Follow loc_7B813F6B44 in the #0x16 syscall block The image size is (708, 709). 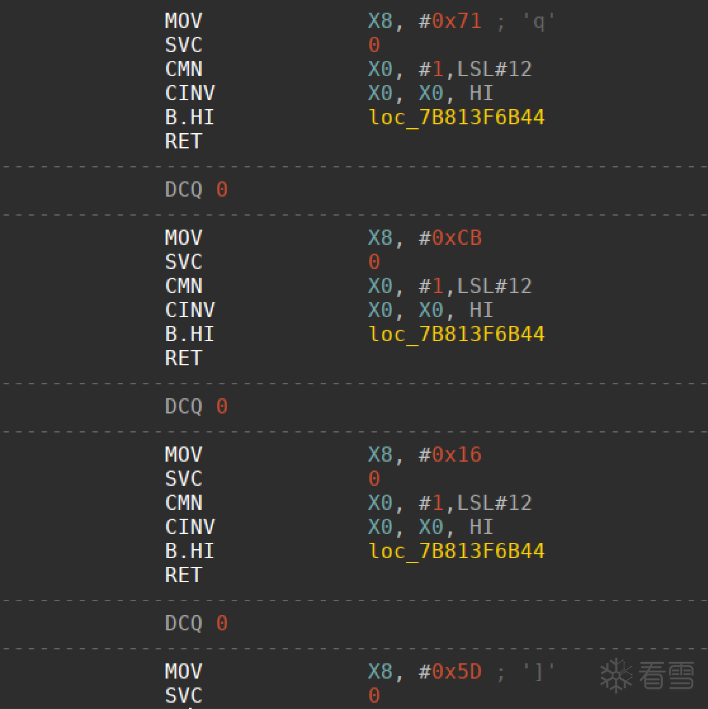coord(457,551)
